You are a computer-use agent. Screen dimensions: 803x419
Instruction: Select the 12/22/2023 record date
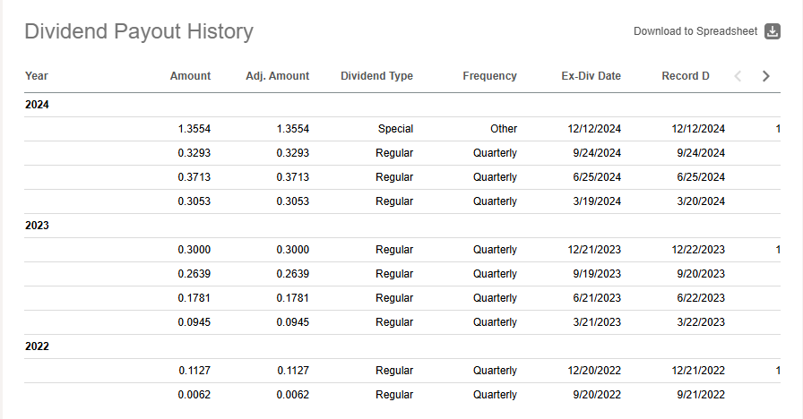tap(698, 250)
